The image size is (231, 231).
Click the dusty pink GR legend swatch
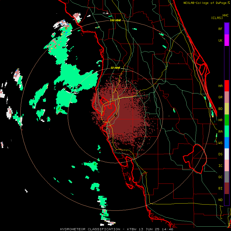pos(227,97)
